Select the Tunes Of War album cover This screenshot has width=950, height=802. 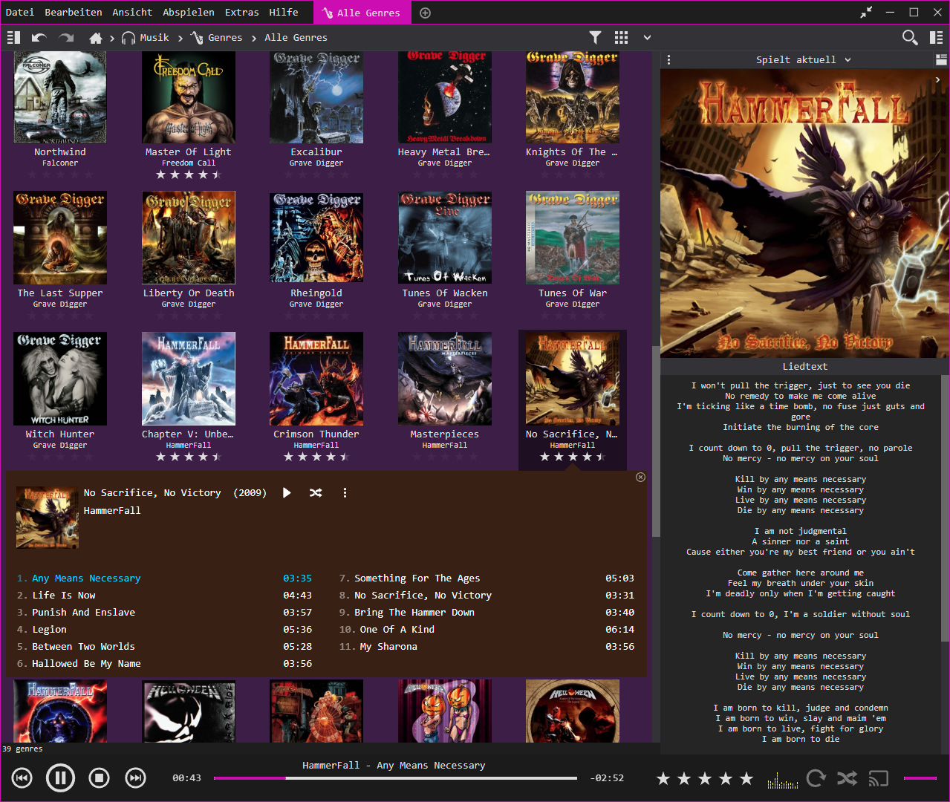coord(573,238)
